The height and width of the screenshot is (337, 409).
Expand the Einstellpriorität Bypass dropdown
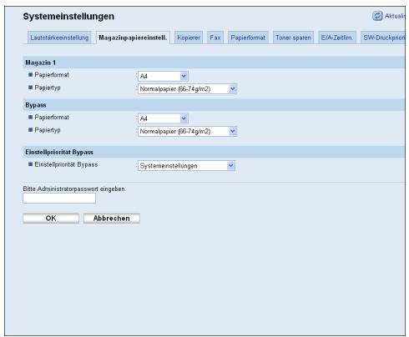click(186, 166)
